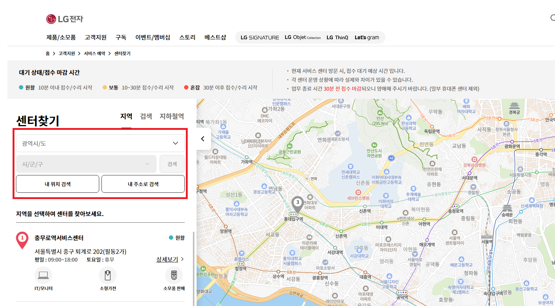Screen dimensions: 555x306
Task: Click the route 48 badge on map
Action: click(x=391, y=158)
